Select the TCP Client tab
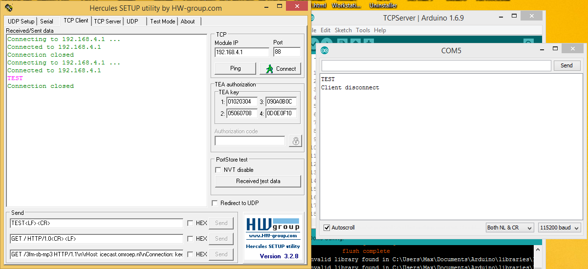588x269 pixels. tap(76, 21)
